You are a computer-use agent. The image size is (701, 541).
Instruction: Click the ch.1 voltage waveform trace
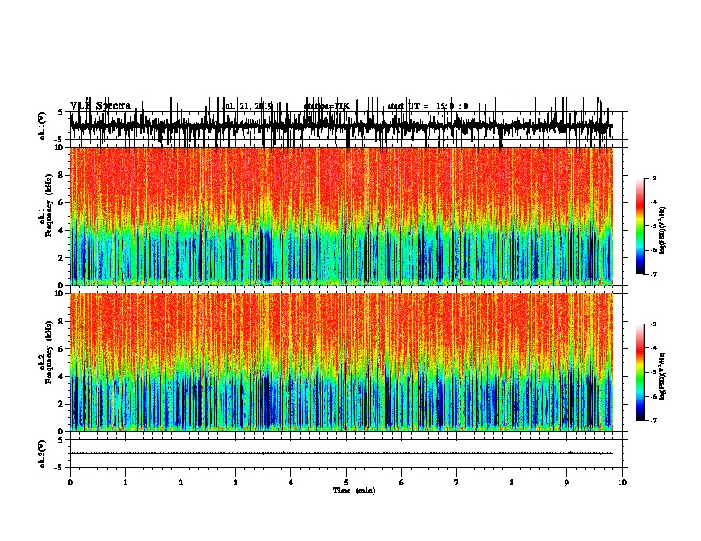[x=342, y=126]
